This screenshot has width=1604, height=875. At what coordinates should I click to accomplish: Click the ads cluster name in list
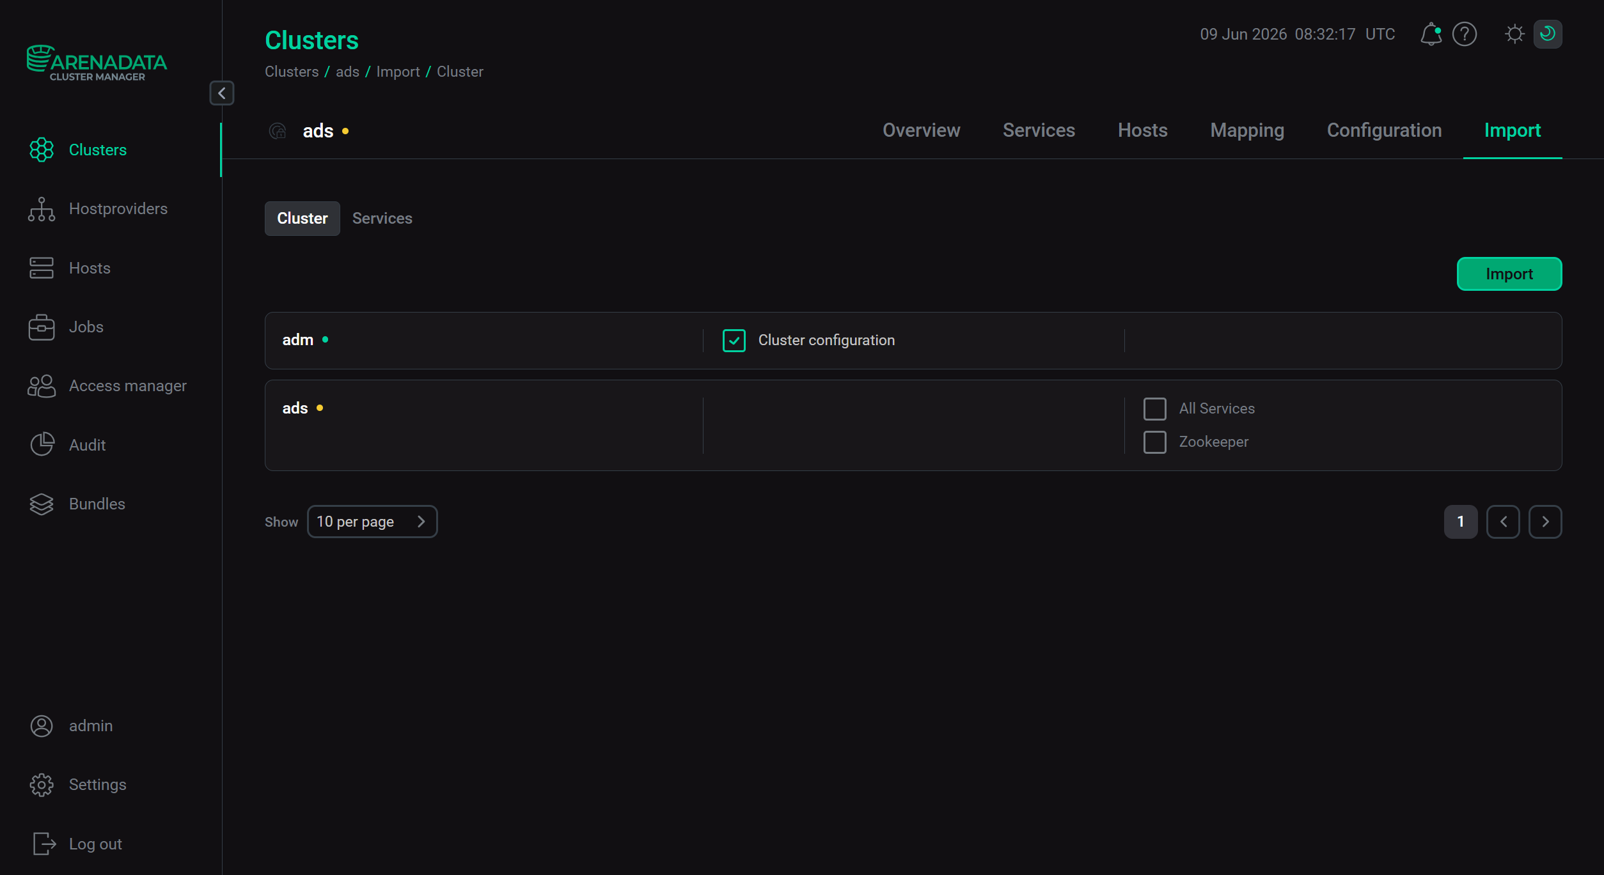tap(295, 408)
